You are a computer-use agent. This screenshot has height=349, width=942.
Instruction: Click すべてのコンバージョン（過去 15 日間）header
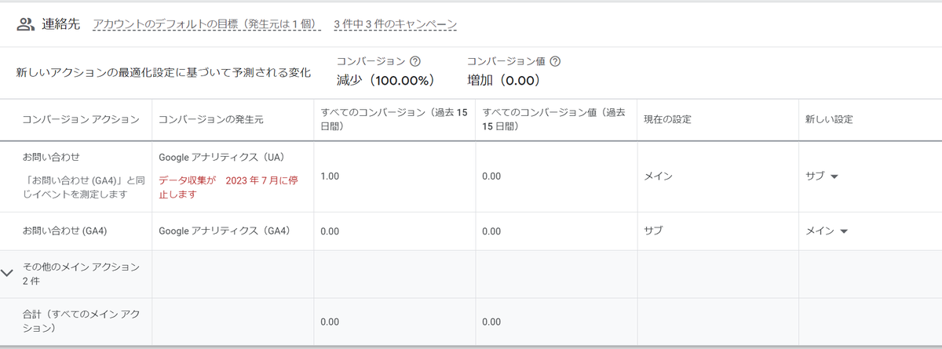coord(394,119)
